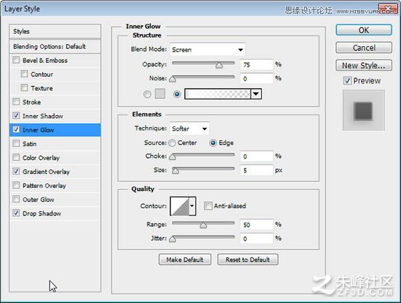The image size is (401, 303).
Task: Set Source to Edge
Action: pyautogui.click(x=213, y=142)
